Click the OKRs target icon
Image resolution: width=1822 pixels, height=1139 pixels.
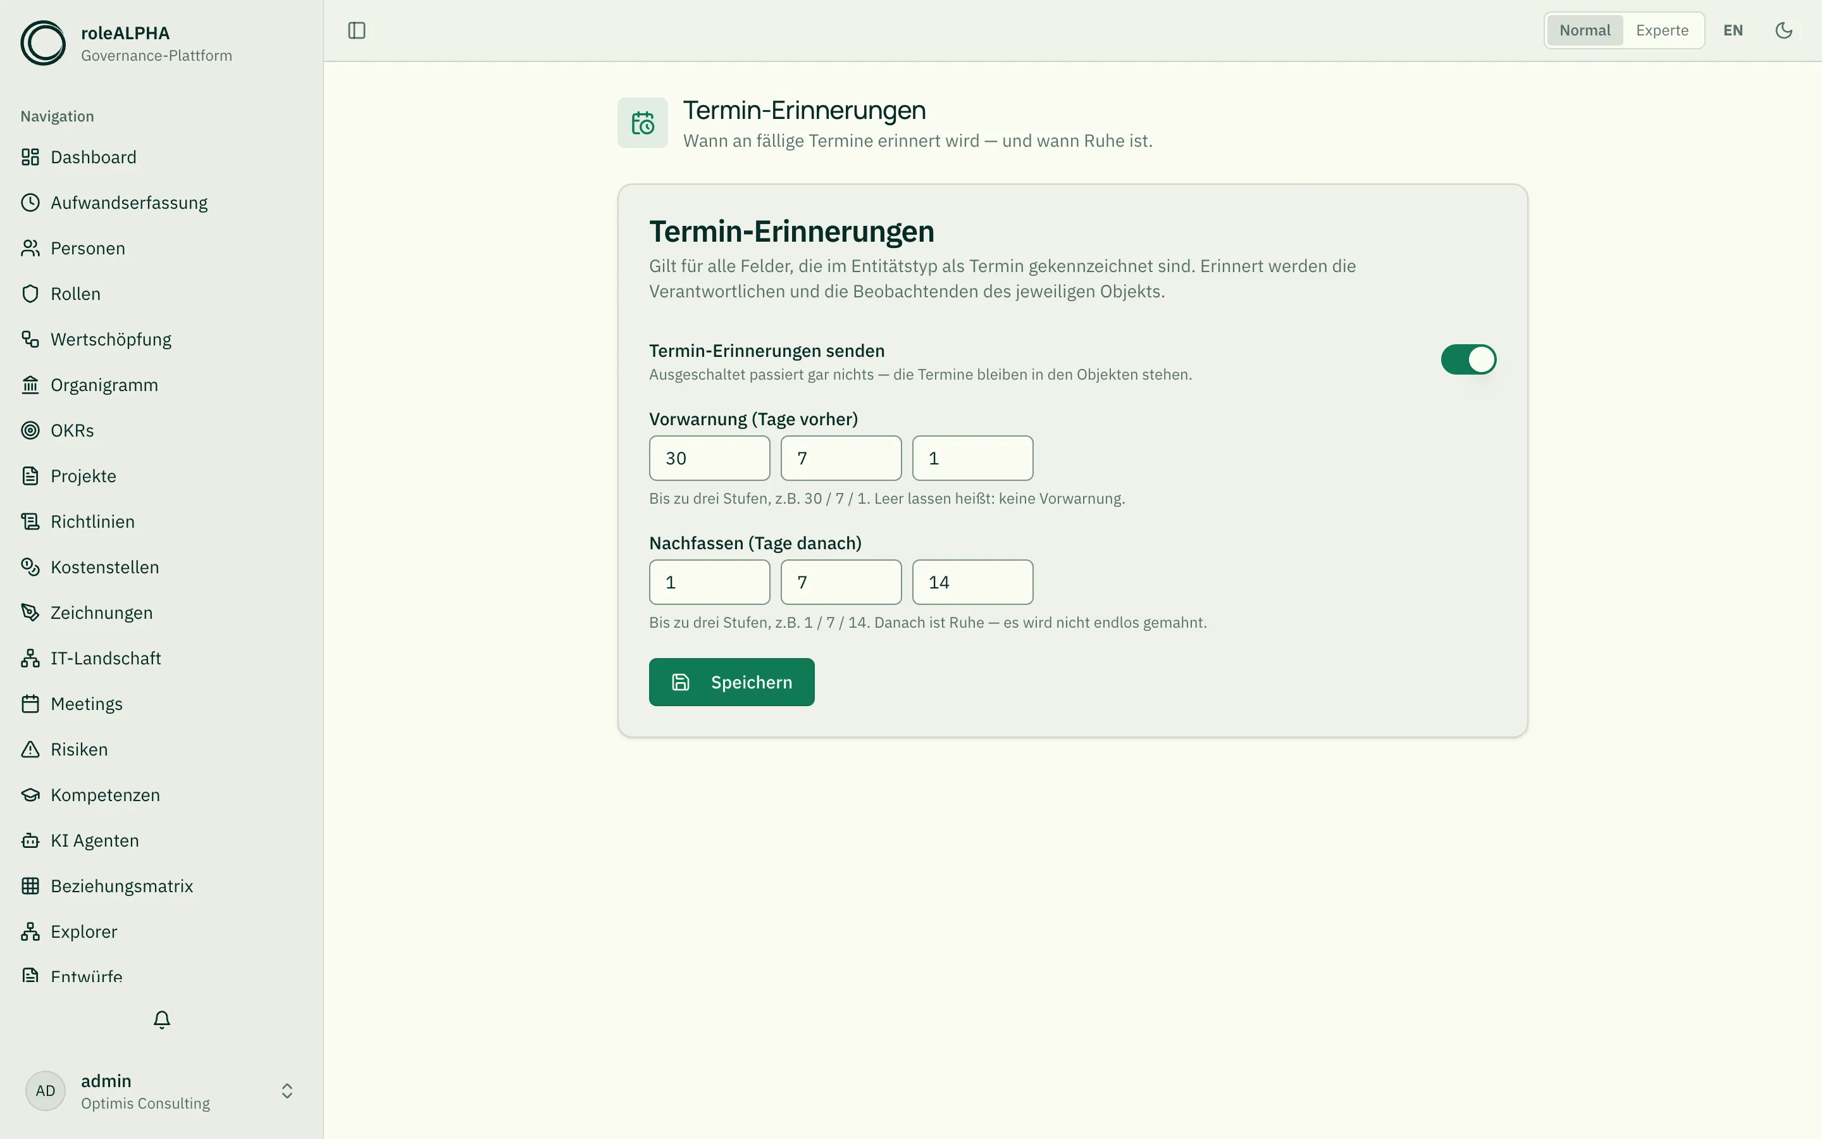tap(30, 430)
